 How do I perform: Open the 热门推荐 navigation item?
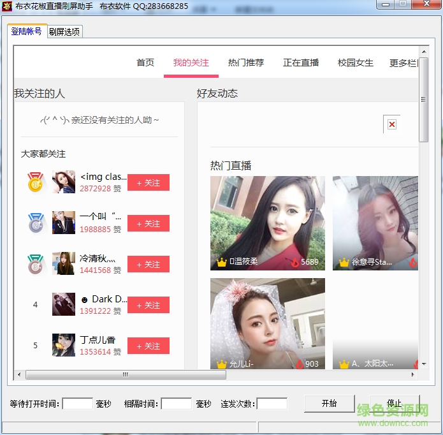(246, 63)
